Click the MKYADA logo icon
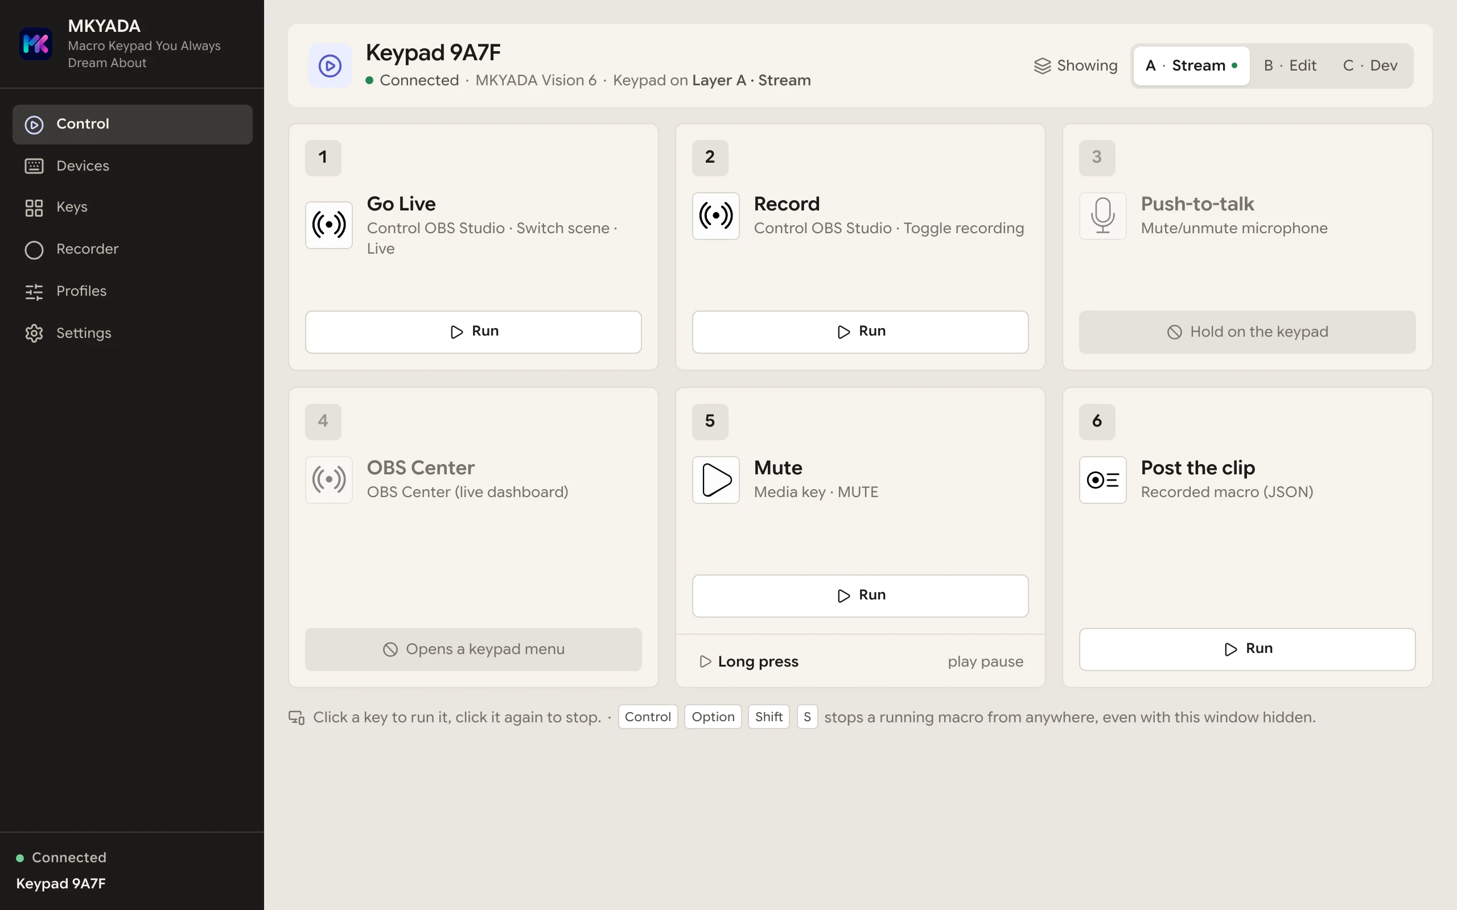The height and width of the screenshot is (910, 1457). click(x=35, y=43)
